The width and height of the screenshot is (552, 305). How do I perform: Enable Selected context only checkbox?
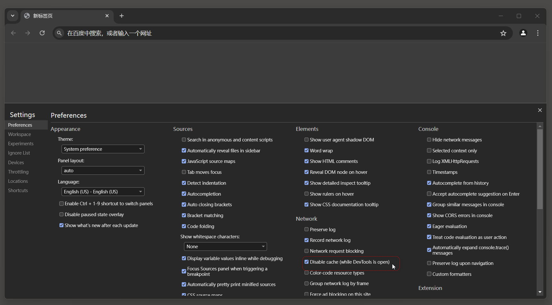[x=429, y=151]
